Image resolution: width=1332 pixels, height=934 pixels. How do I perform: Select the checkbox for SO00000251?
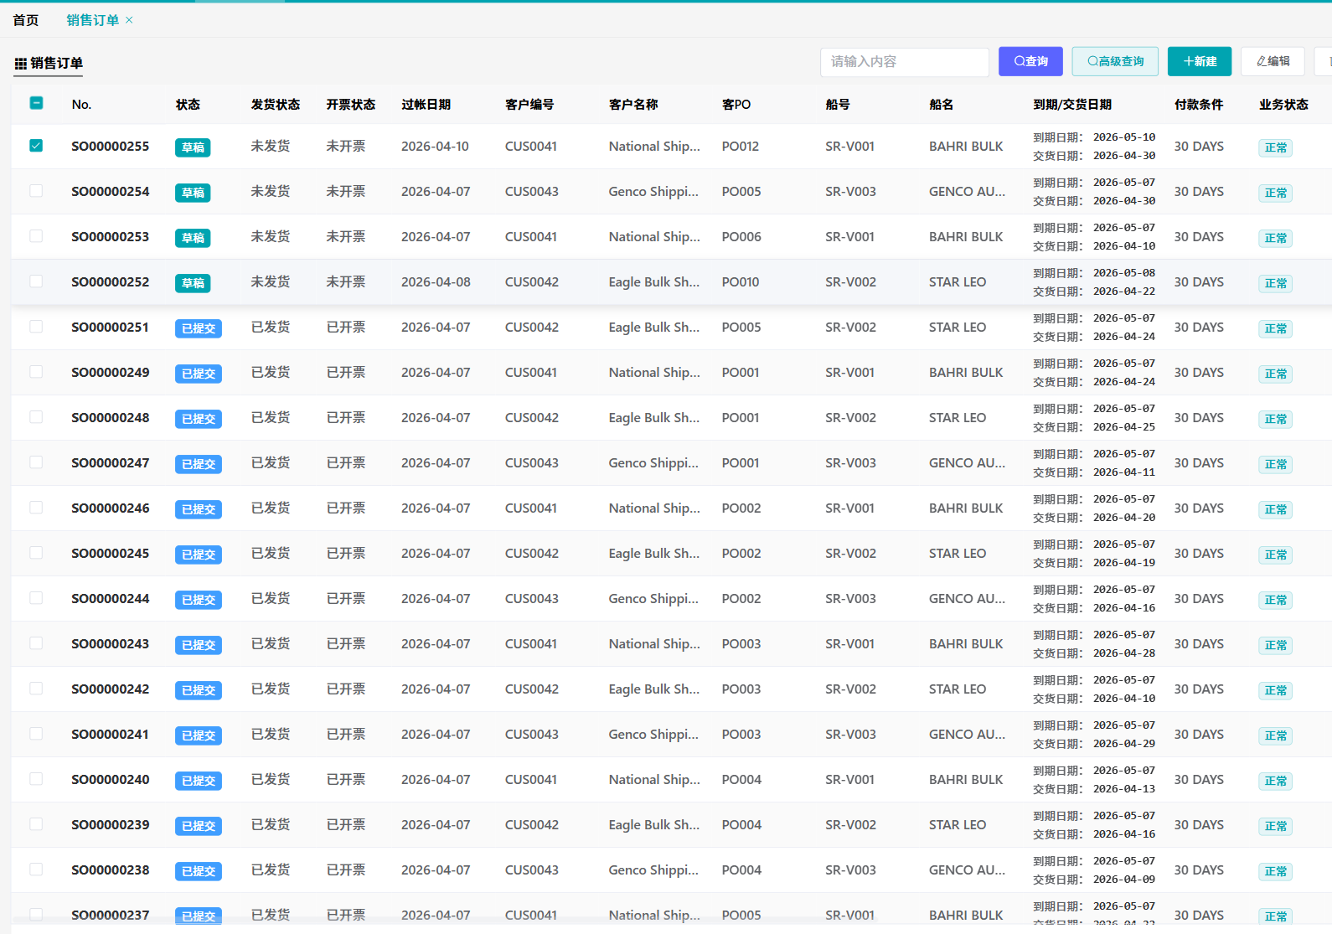click(x=36, y=327)
